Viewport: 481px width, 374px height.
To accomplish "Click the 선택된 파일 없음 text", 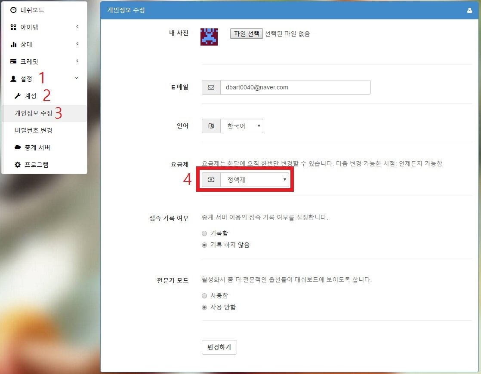I will click(x=287, y=34).
